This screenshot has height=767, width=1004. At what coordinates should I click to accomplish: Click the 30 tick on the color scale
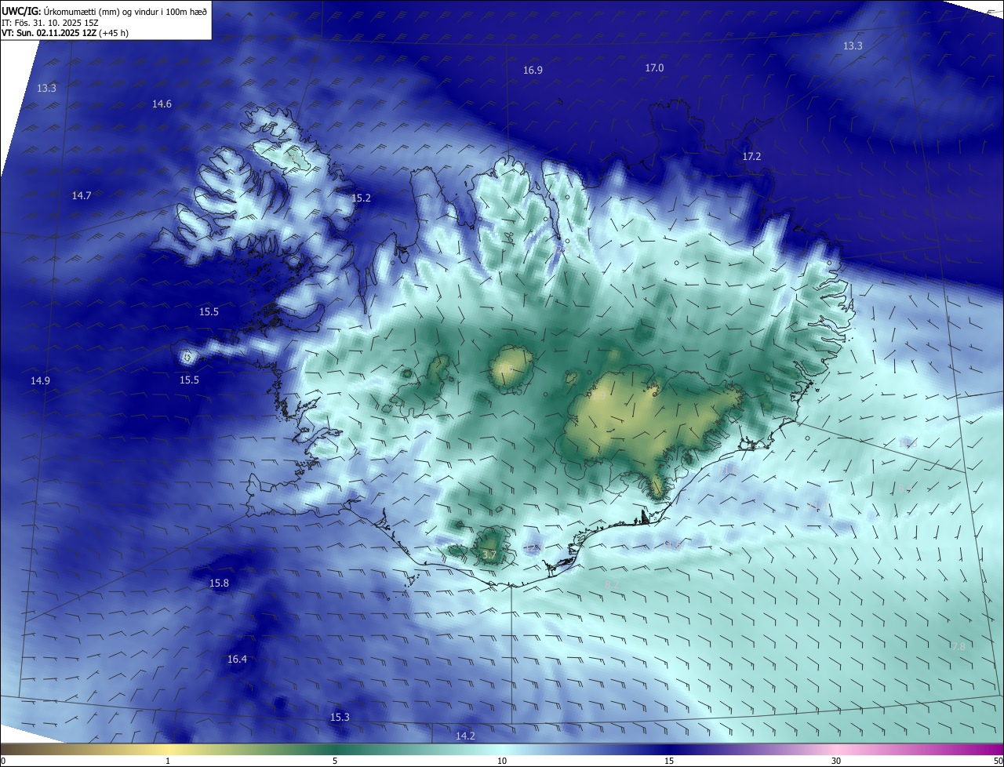[x=836, y=761]
